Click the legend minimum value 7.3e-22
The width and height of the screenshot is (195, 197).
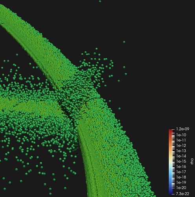pos(182,193)
